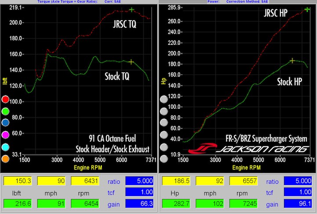Screen dimensions: 317x214
Task: Click the green crosshair at JRSC HP peak
Action: (307, 10)
